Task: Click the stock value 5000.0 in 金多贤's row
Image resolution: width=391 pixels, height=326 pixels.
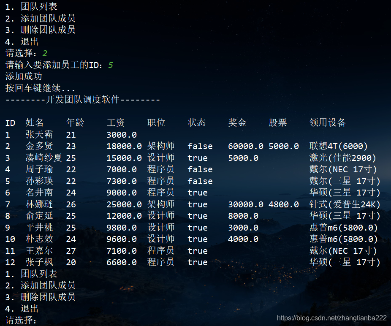Action: coord(284,146)
